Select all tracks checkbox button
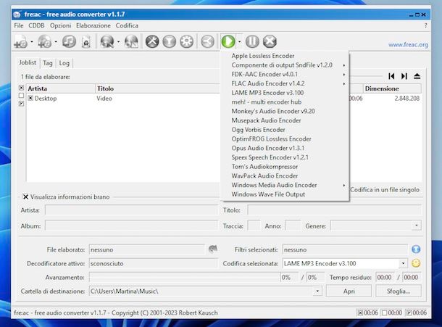 point(21,88)
